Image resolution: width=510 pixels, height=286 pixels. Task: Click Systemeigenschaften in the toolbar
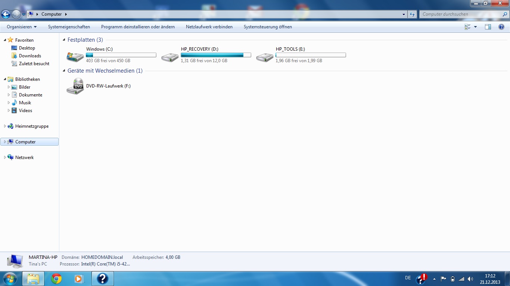click(69, 27)
